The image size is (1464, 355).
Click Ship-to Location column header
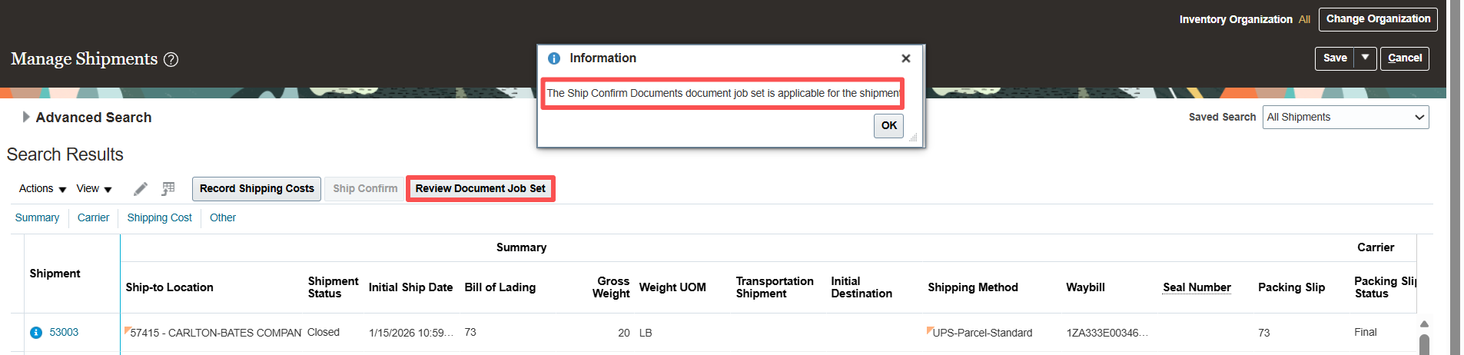(x=169, y=287)
